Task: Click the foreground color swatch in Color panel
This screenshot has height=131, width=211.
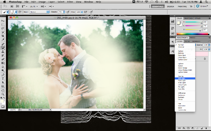Action: click(179, 23)
